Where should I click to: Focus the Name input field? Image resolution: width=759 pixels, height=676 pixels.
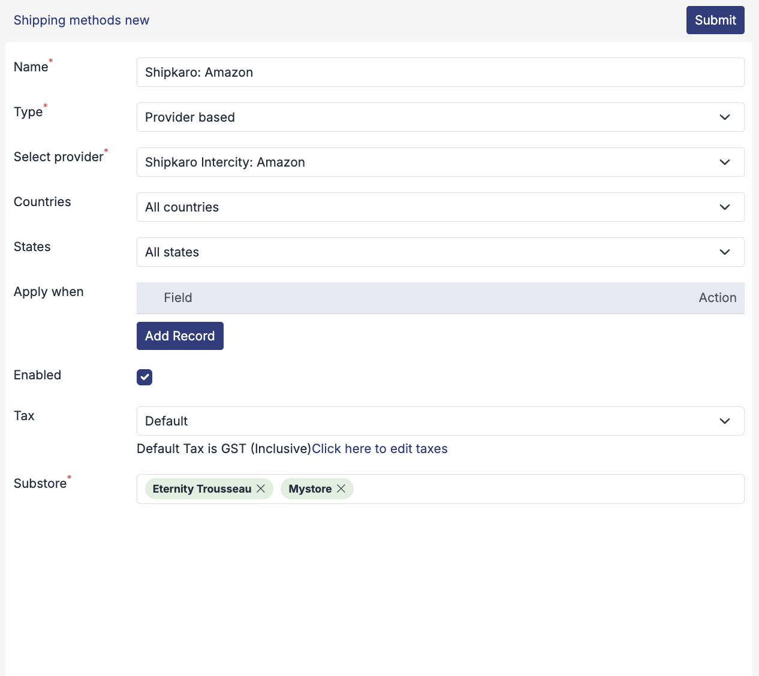click(440, 73)
